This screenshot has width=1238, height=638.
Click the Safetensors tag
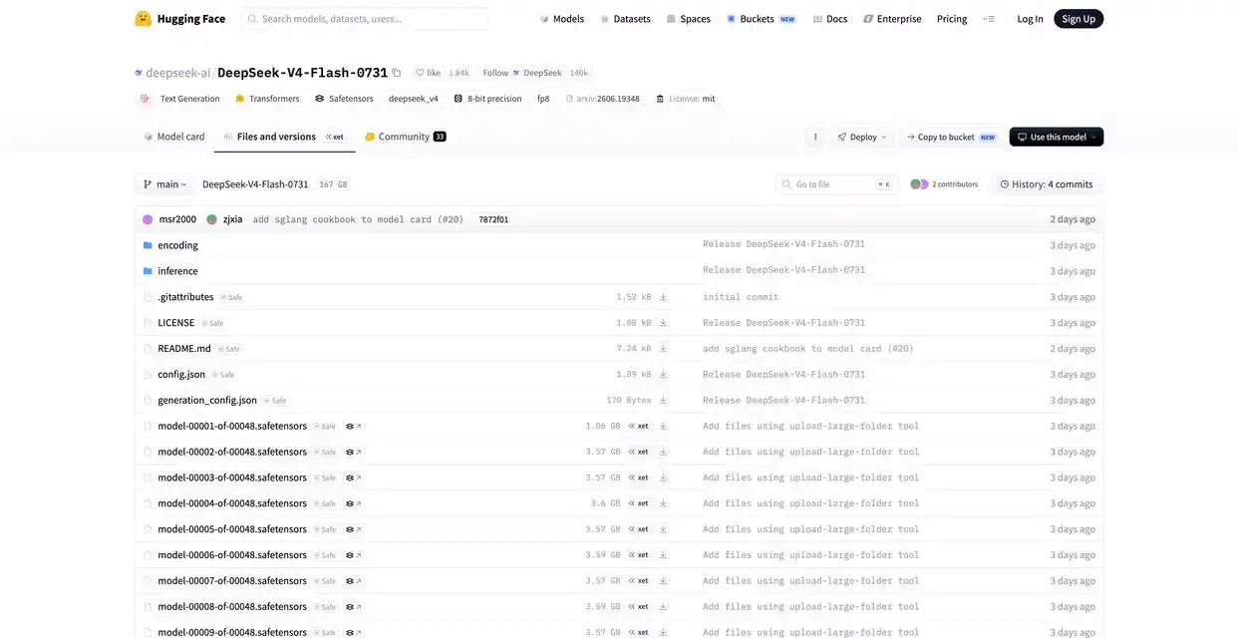(x=344, y=99)
